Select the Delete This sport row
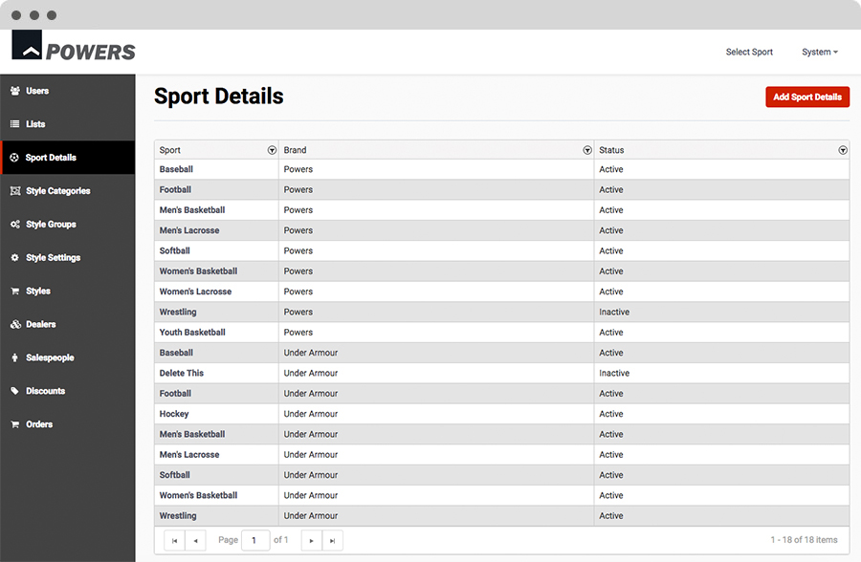 [x=502, y=373]
